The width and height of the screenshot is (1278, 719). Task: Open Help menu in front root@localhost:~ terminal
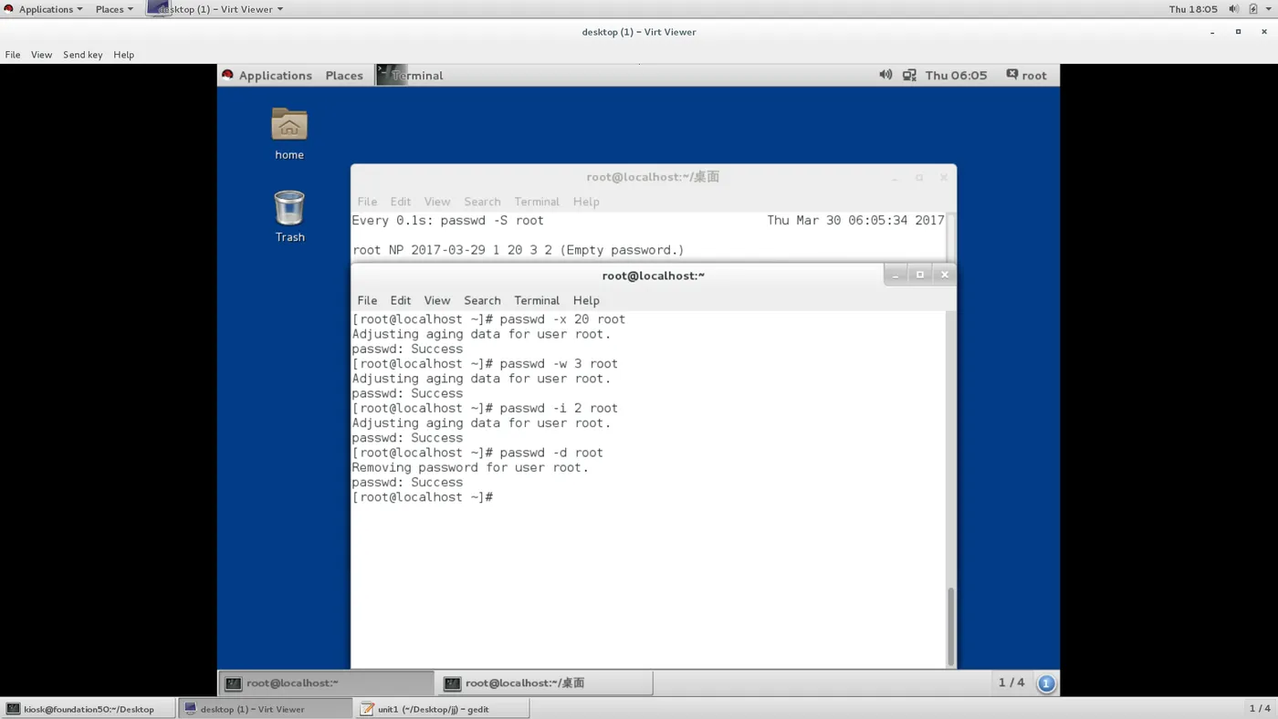586,300
